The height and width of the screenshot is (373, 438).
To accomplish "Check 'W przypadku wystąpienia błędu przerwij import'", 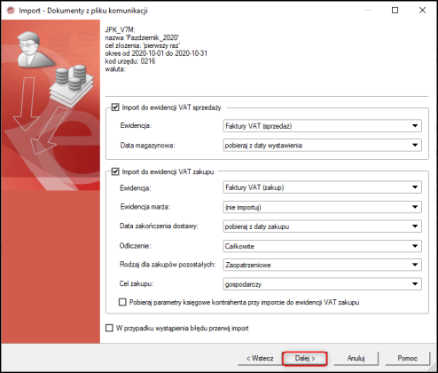I will pos(109,328).
